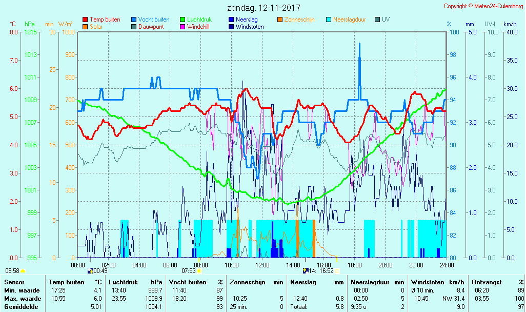
Task: Click the orange Solar legend square
Action: [85, 27]
